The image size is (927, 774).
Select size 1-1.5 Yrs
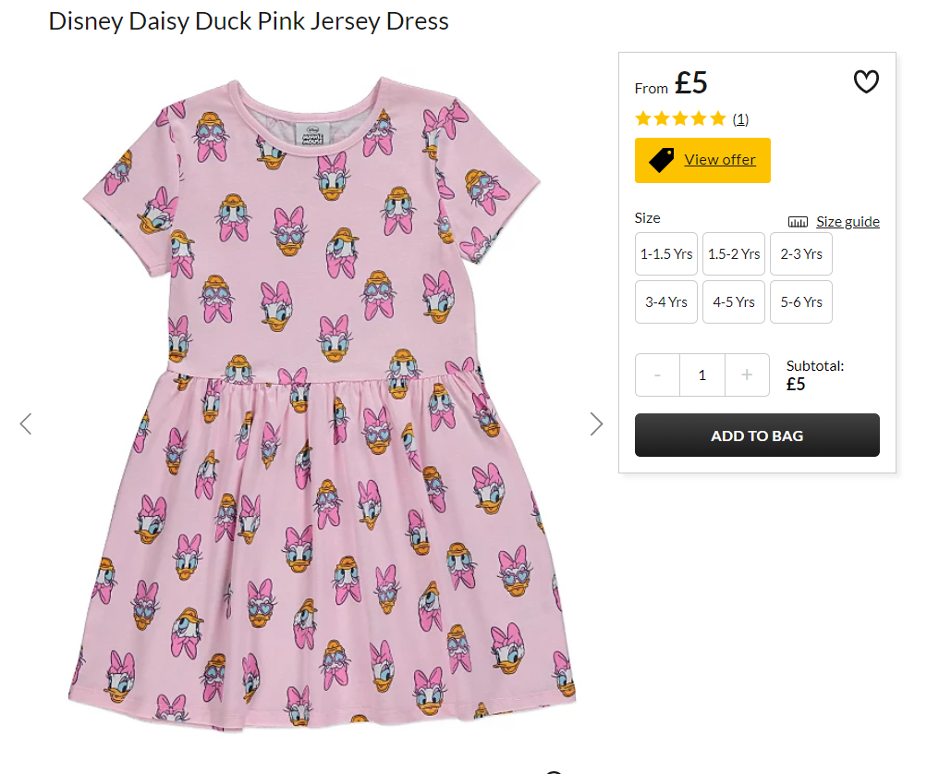666,253
